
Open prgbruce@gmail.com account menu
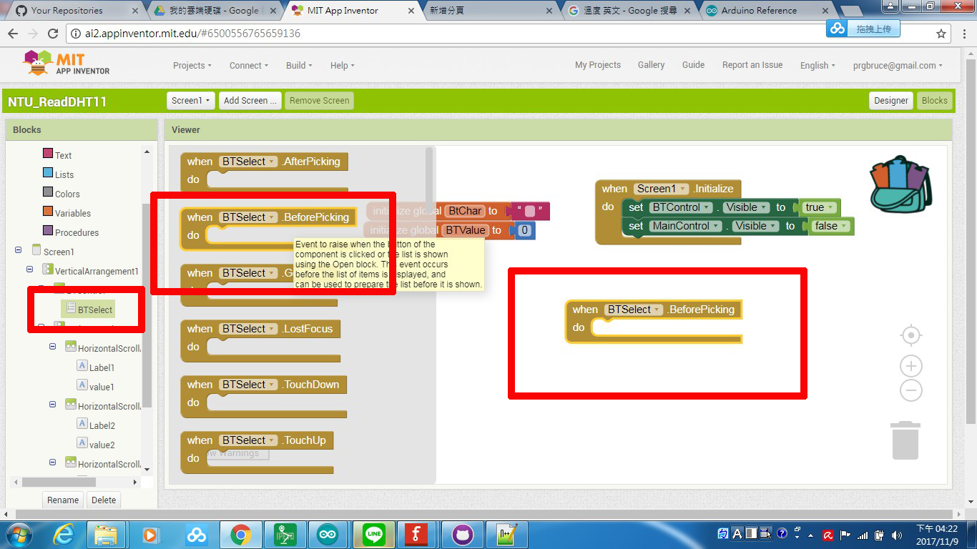[x=898, y=65]
